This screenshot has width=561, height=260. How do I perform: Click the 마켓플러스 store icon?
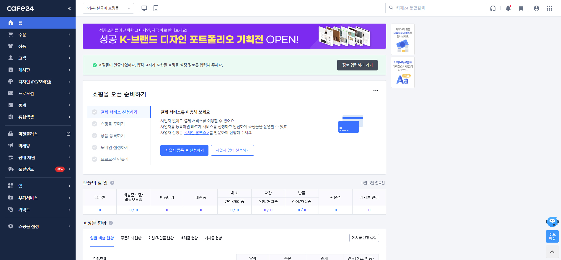(x=11, y=134)
